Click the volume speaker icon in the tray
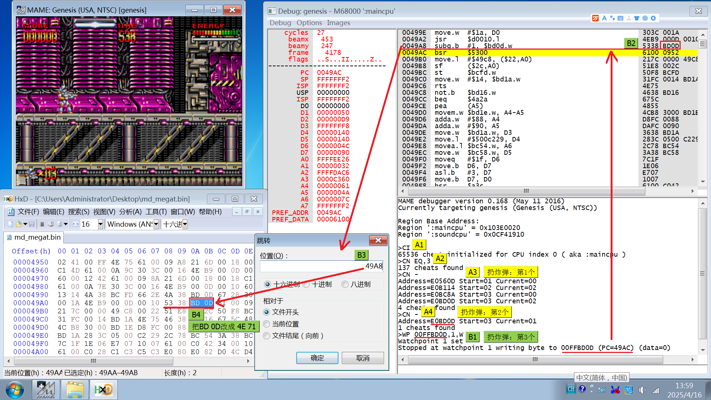711x400 pixels. (x=642, y=390)
